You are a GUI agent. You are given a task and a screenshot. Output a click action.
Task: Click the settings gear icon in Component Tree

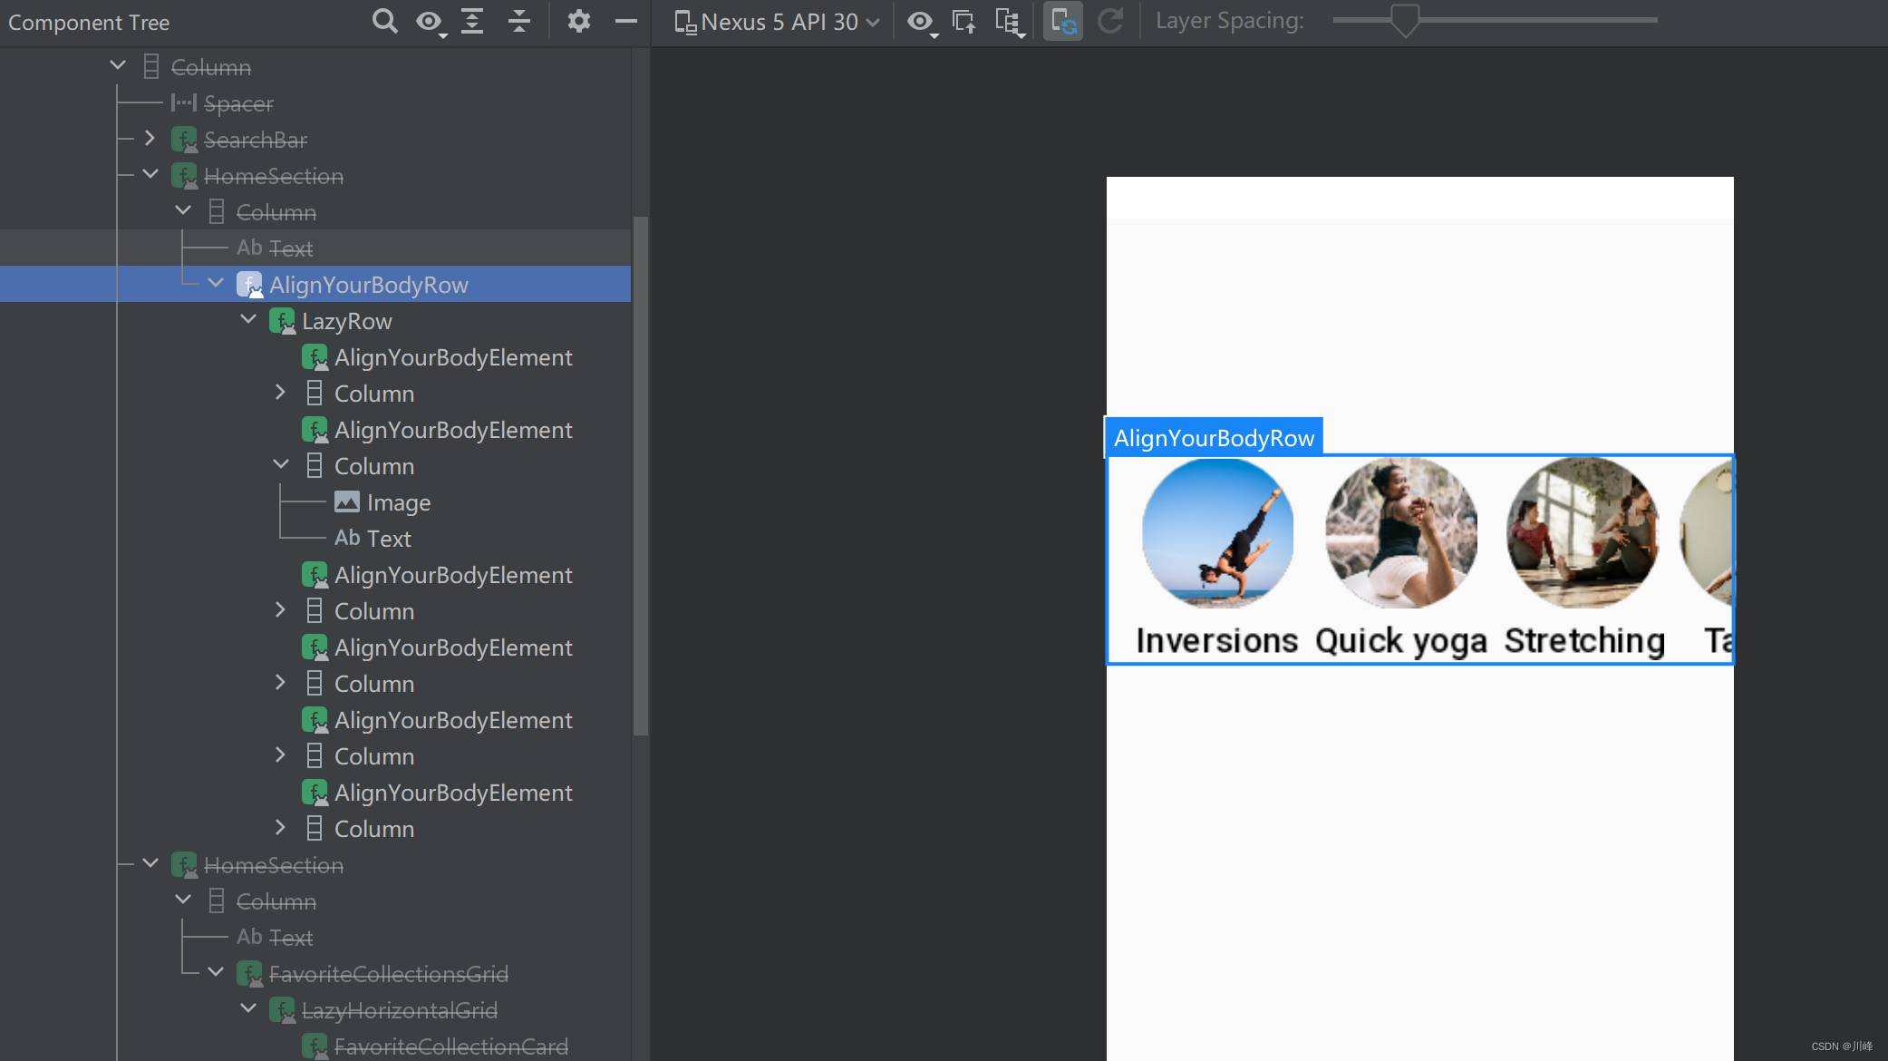(581, 19)
